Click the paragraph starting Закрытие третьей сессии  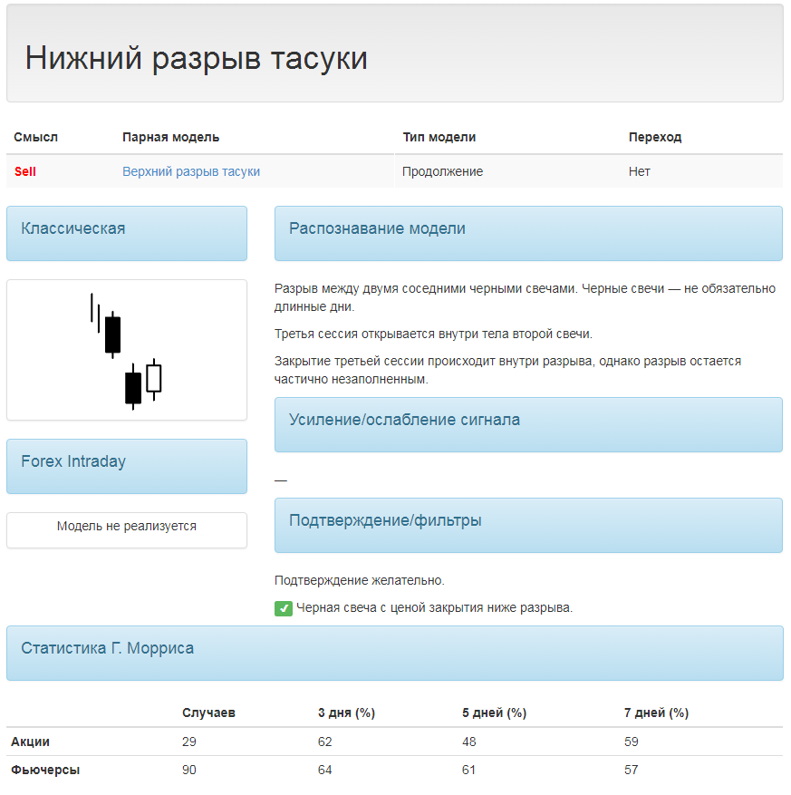(507, 370)
